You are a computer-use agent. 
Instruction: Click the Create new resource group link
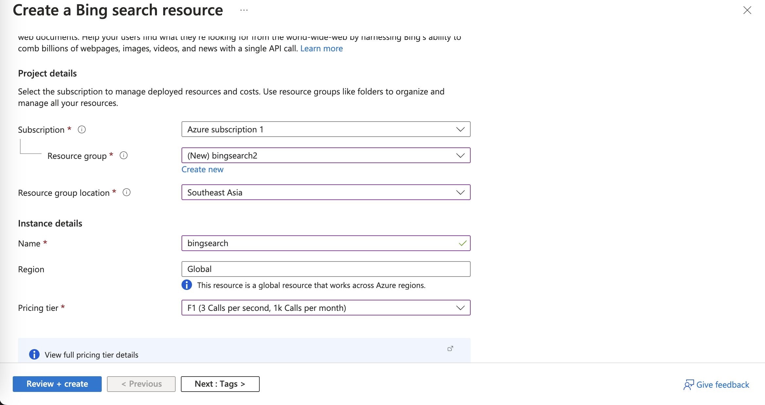point(202,169)
